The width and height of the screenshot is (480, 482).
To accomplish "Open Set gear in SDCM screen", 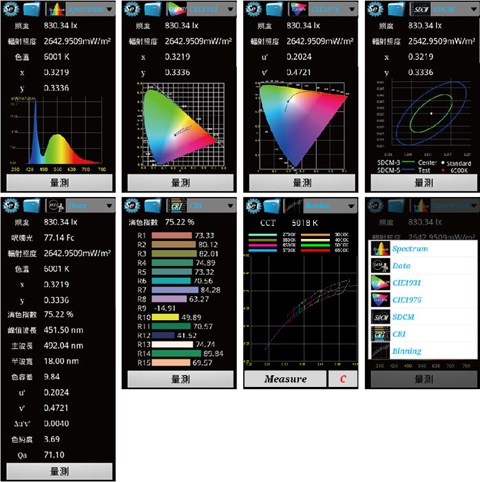I will (x=375, y=9).
